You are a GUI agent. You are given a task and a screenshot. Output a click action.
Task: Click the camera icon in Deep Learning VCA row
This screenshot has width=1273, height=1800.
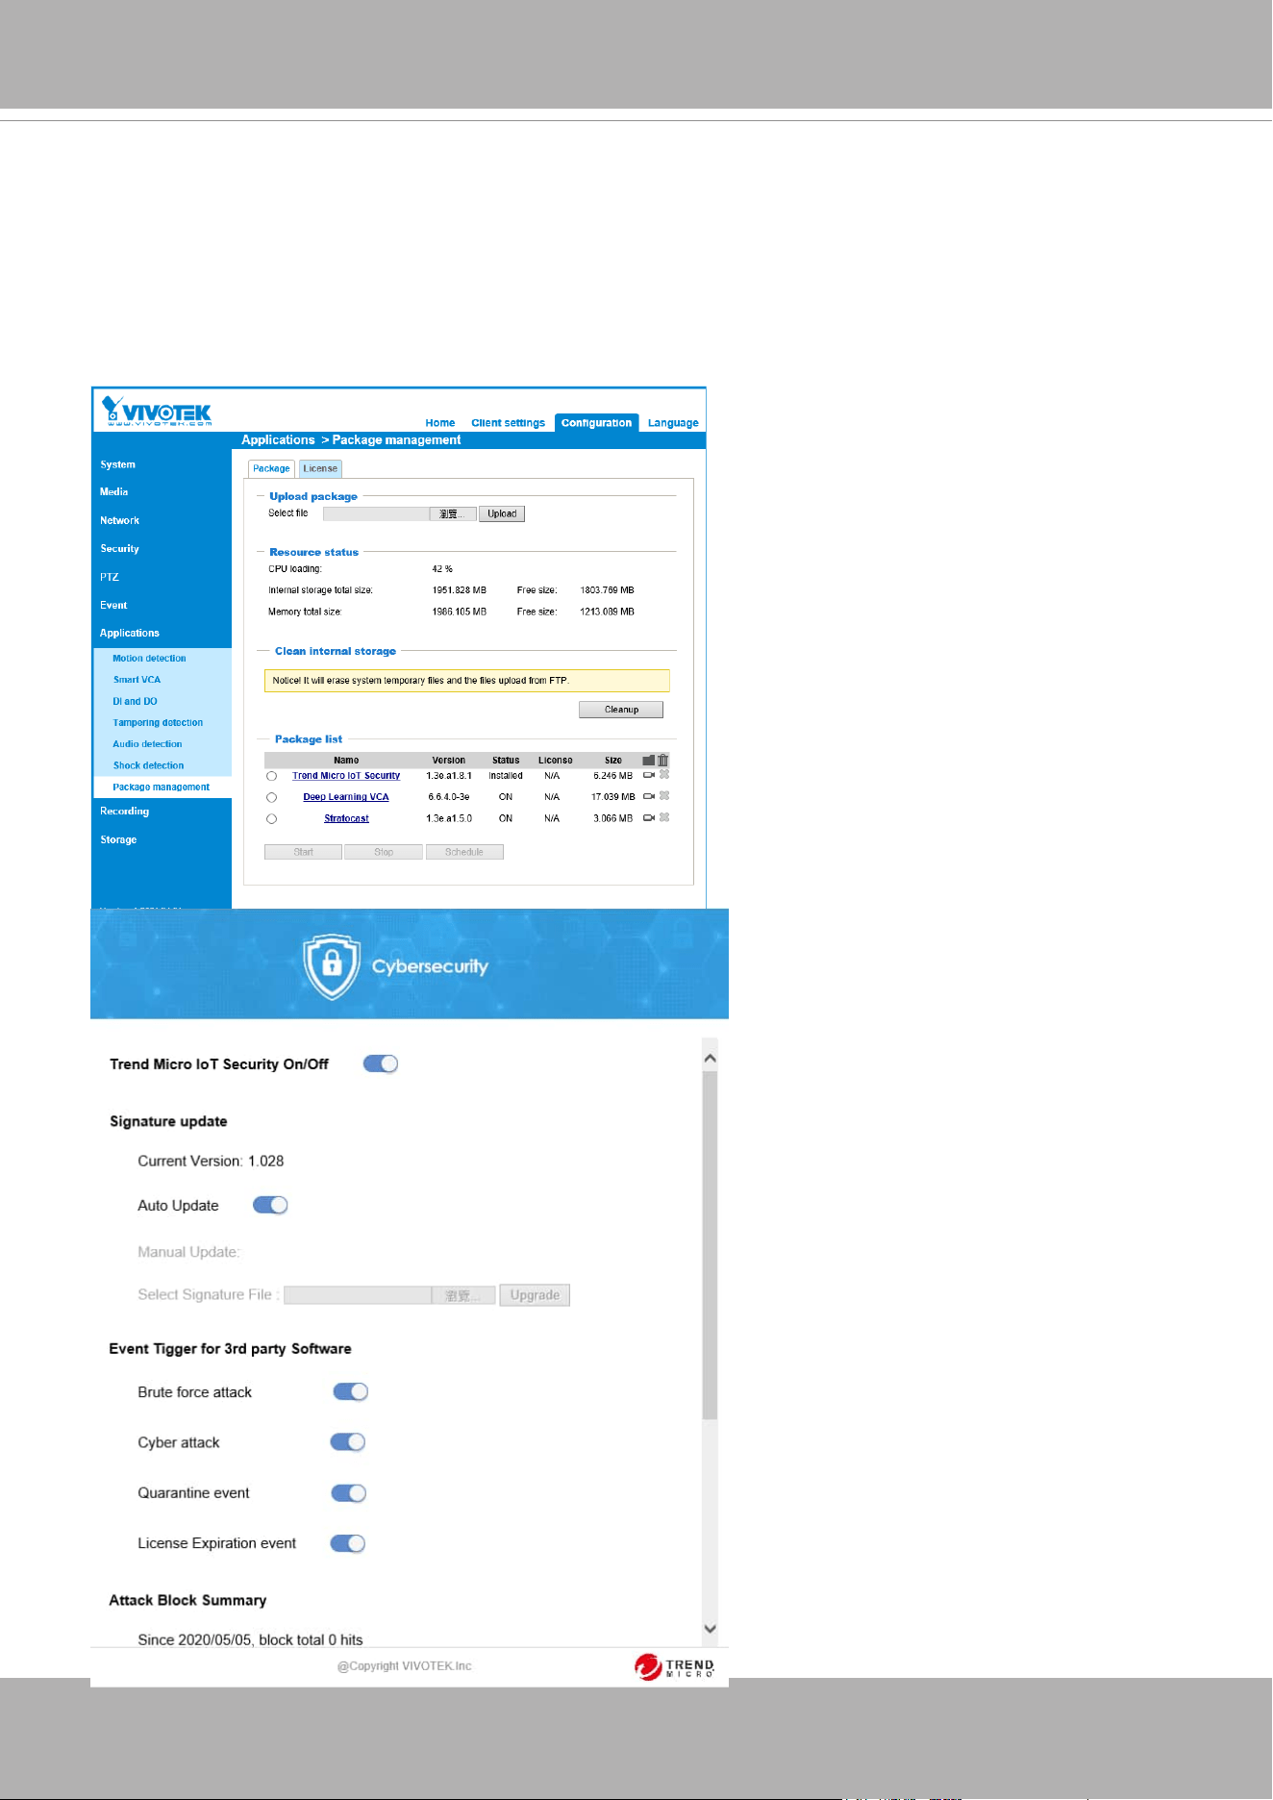(649, 796)
